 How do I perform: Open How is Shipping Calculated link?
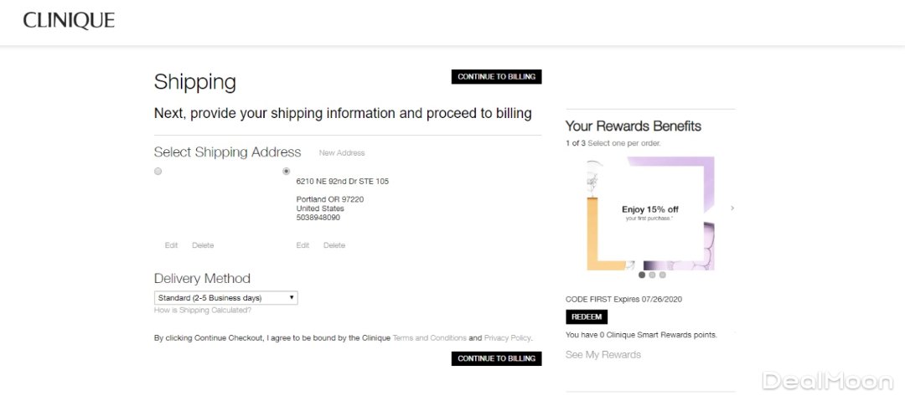pos(203,311)
